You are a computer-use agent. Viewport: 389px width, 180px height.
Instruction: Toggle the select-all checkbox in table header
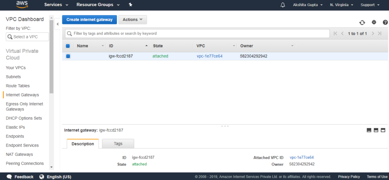point(68,46)
